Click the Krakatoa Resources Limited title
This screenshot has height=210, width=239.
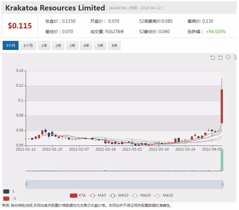click(x=55, y=8)
